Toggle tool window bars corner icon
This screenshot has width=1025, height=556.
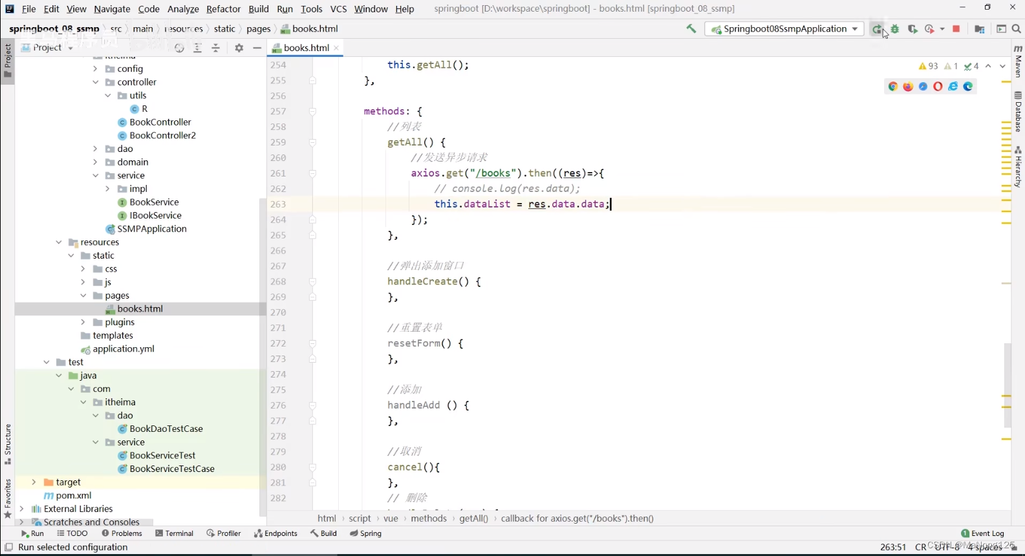(x=8, y=547)
